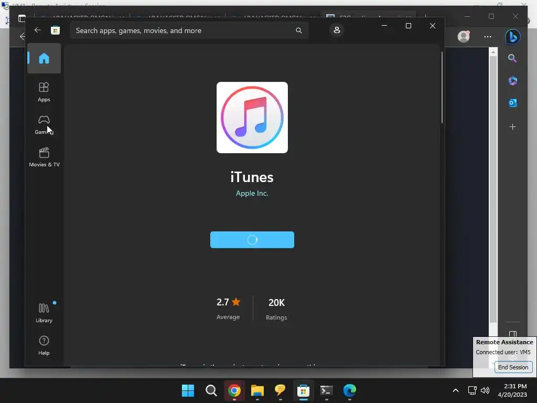Open taskbar Search

(x=211, y=390)
